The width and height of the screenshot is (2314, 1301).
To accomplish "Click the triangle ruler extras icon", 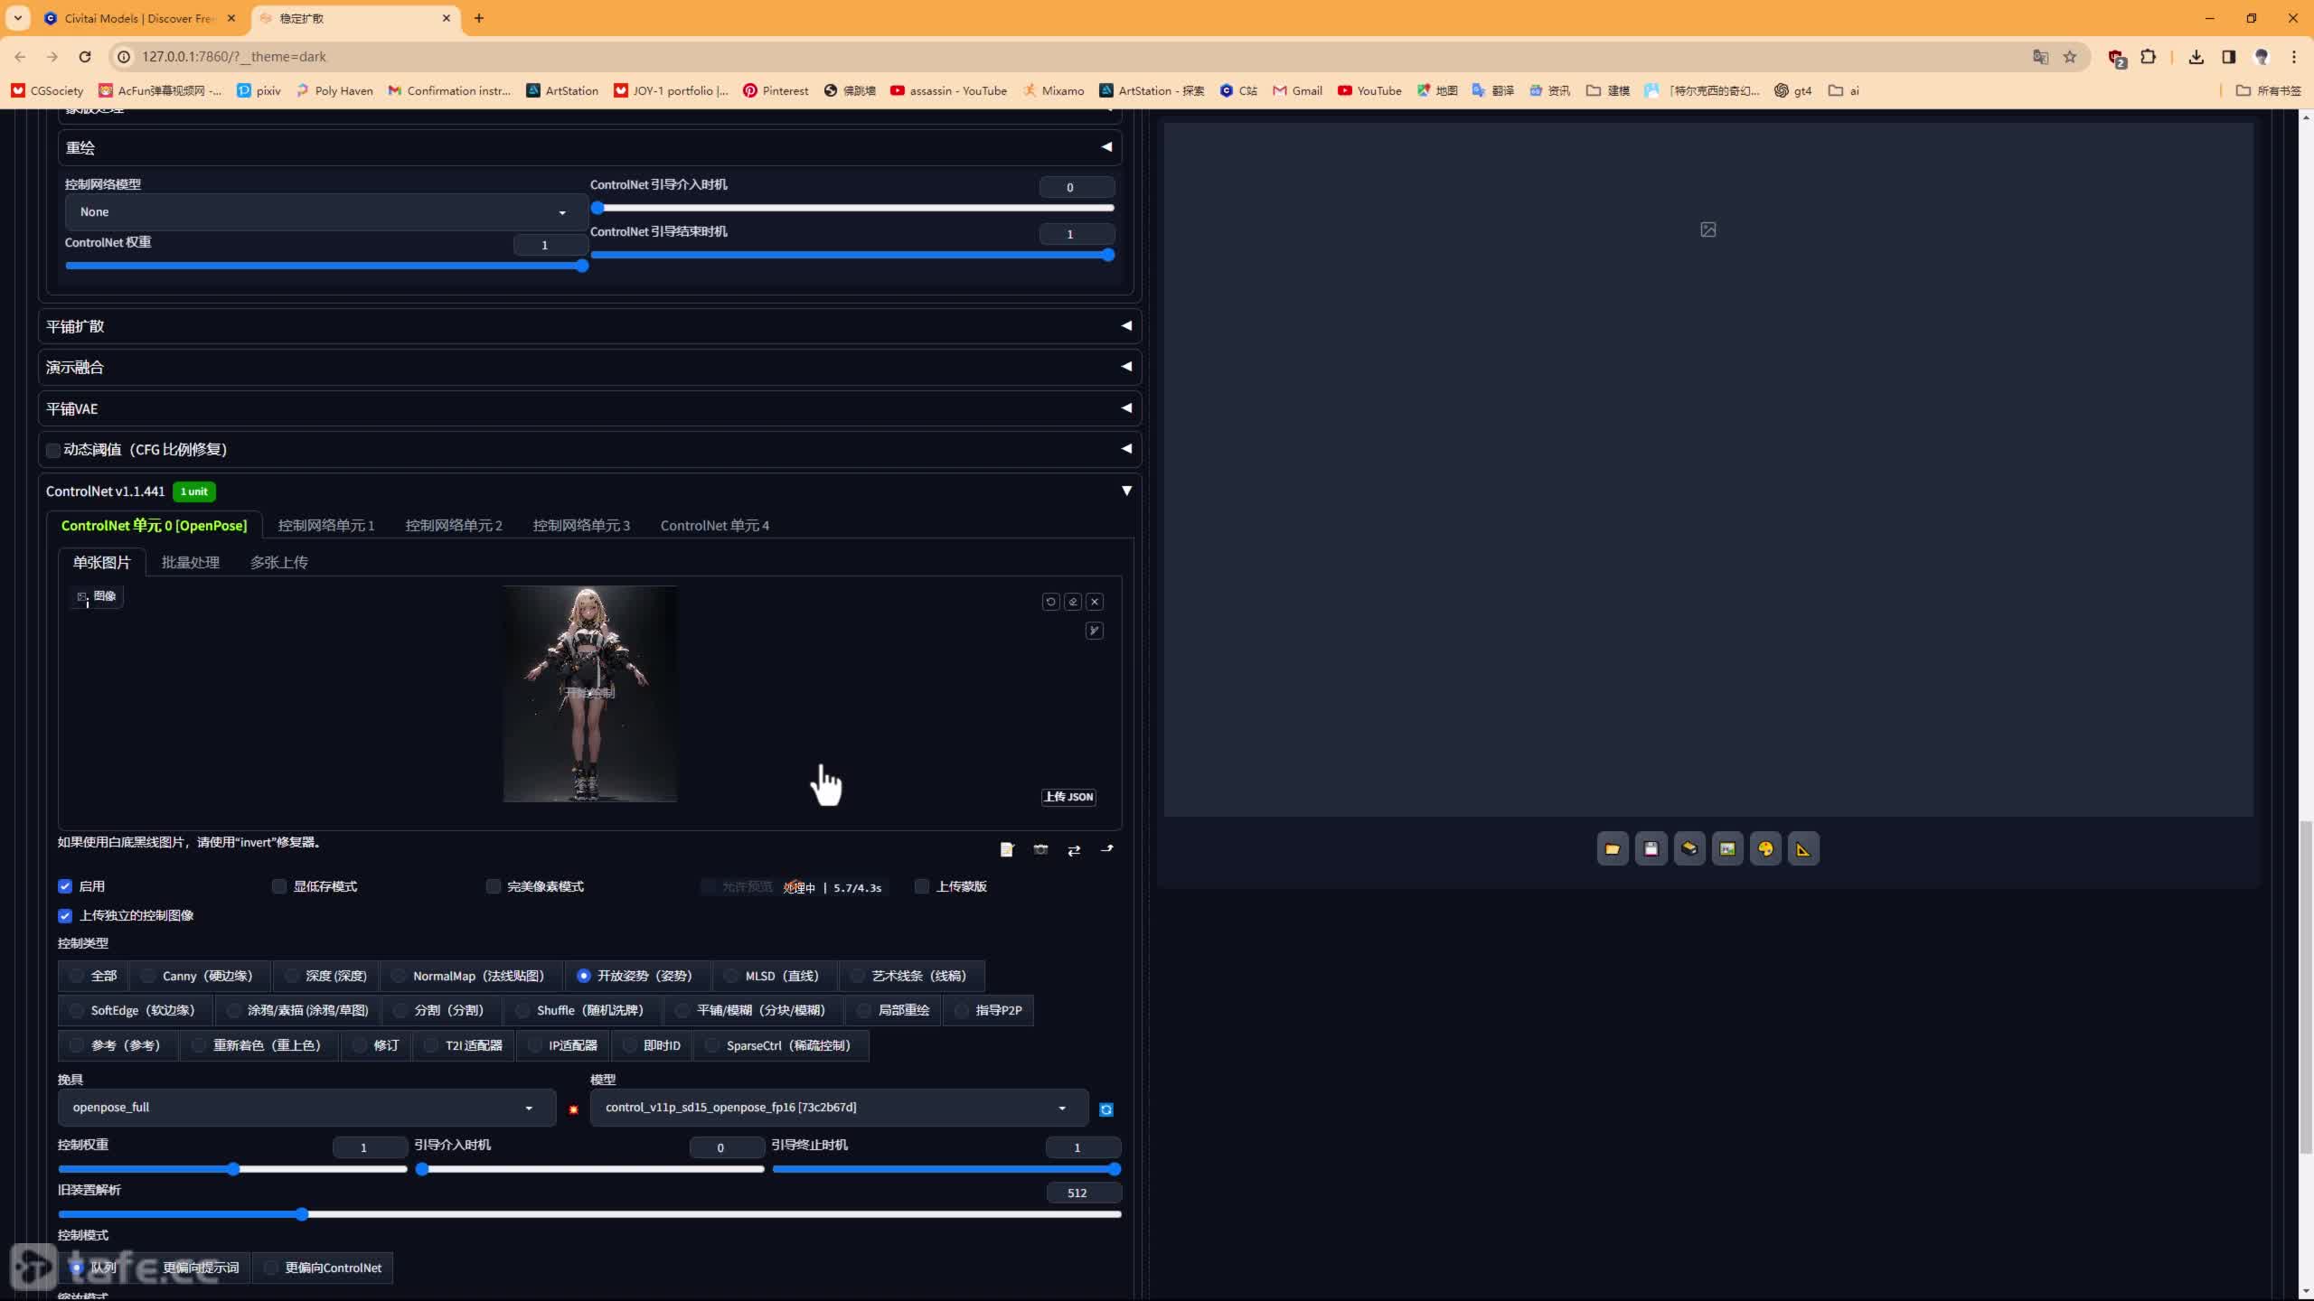I will click(x=1803, y=849).
